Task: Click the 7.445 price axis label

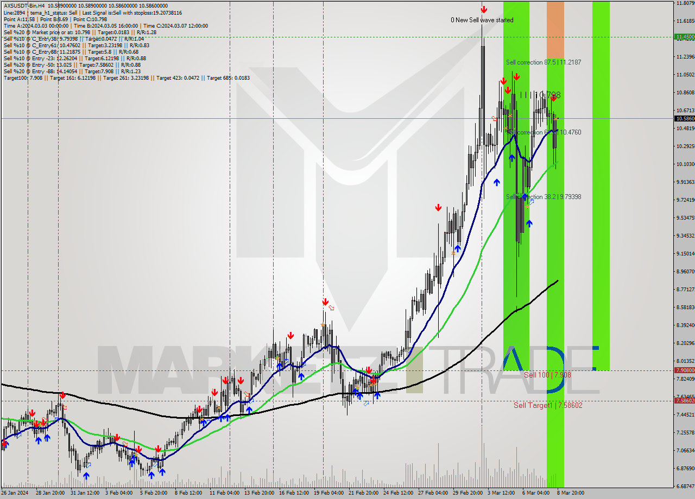Action: (685, 414)
